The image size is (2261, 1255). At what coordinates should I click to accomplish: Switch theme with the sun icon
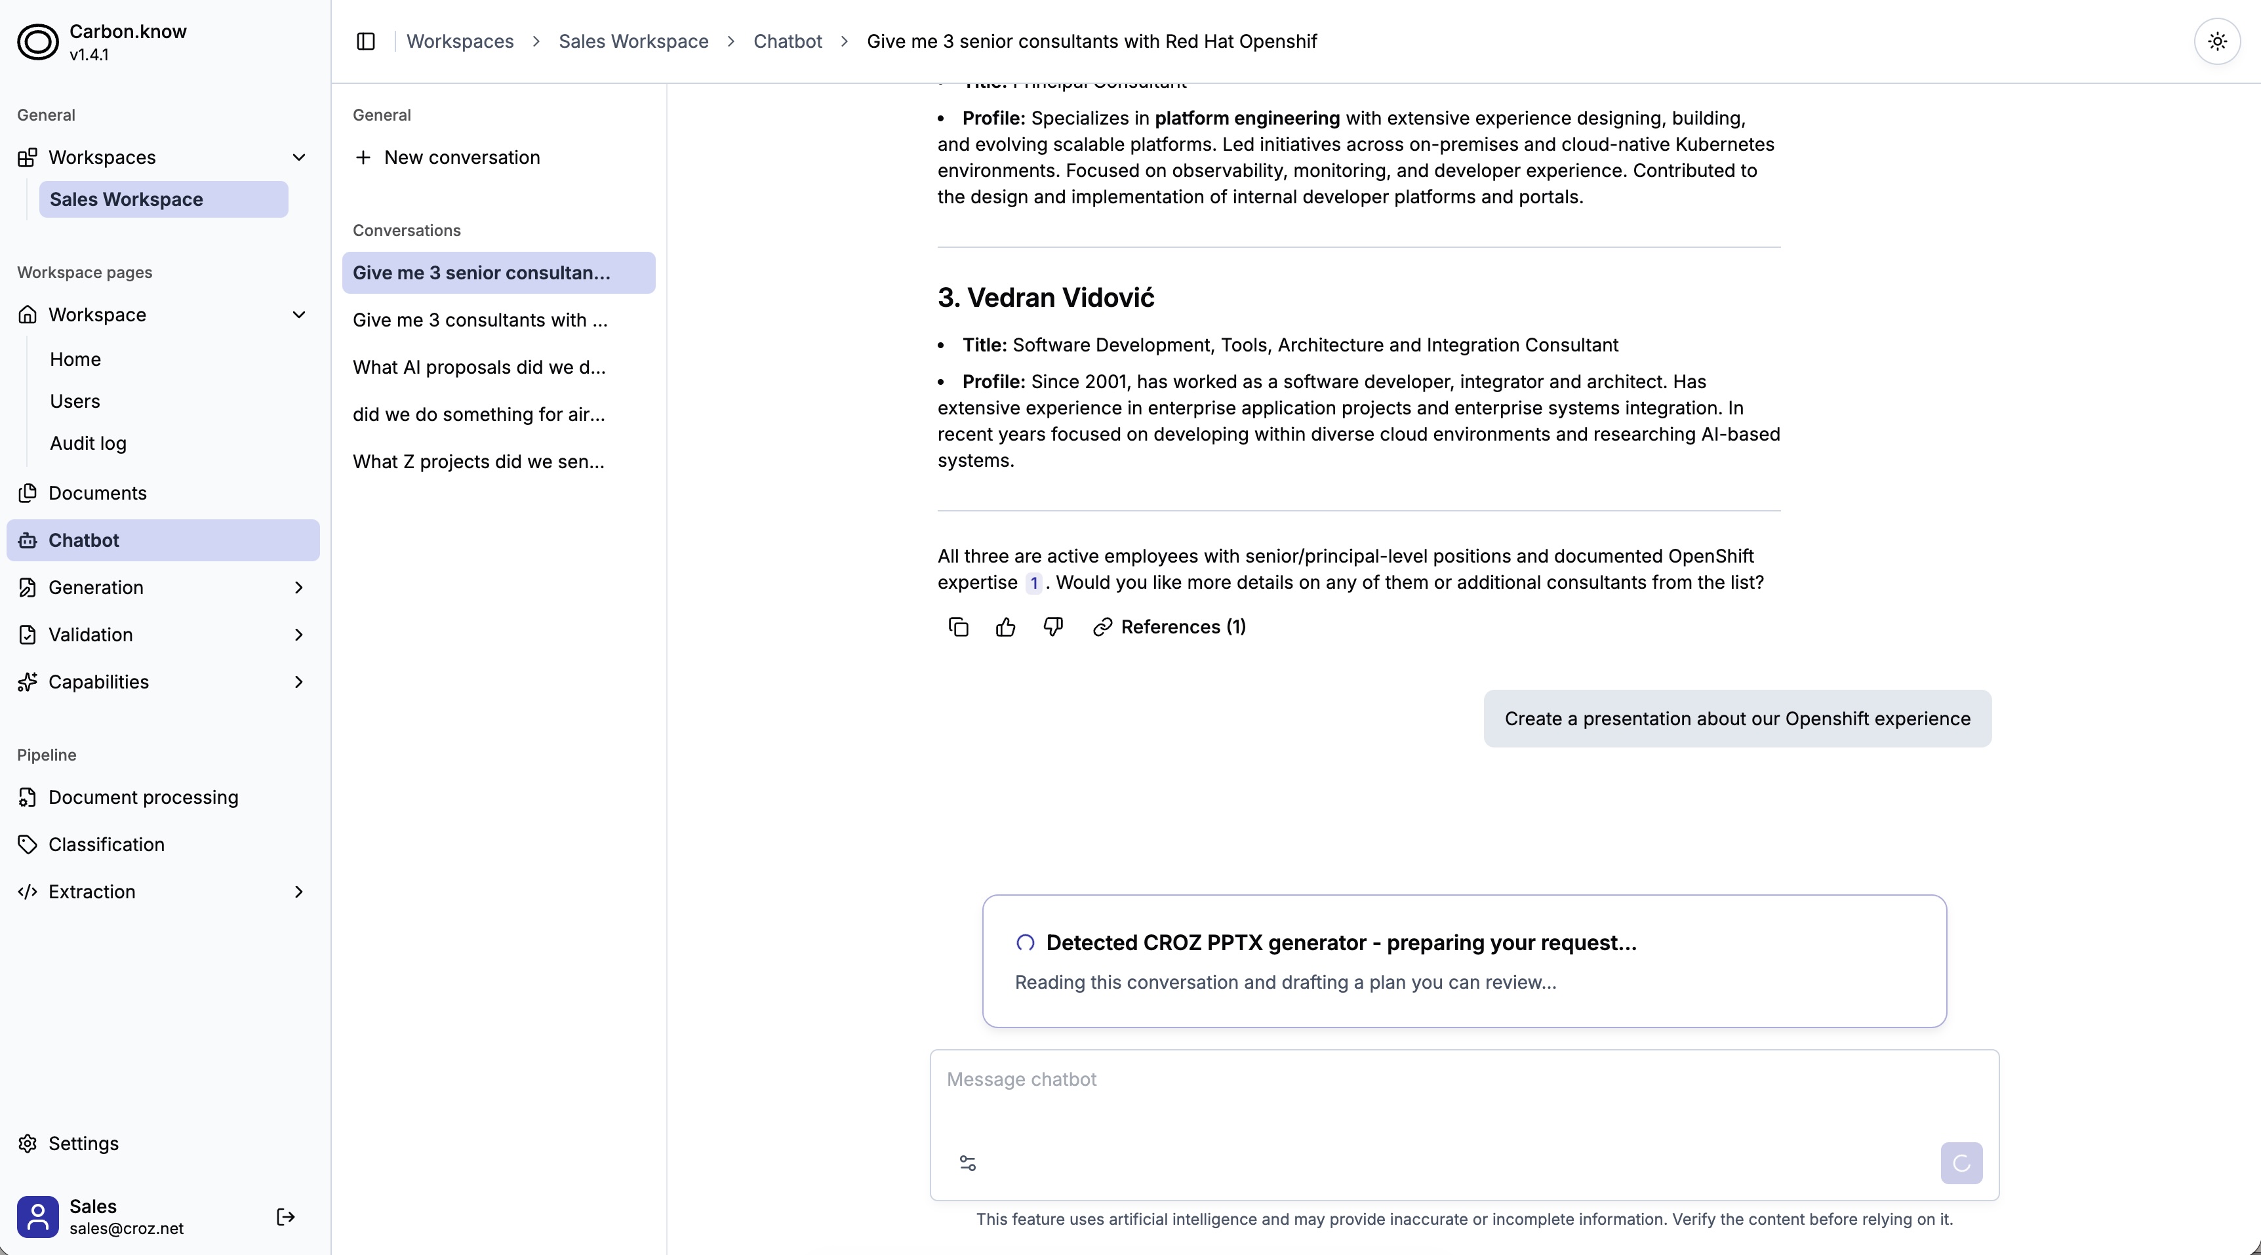(x=2217, y=41)
